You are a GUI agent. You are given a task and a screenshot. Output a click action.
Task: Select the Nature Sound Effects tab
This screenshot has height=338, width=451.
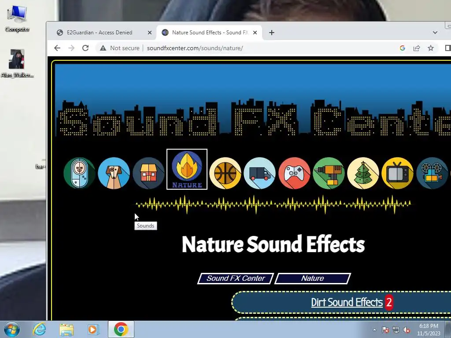[x=209, y=33]
